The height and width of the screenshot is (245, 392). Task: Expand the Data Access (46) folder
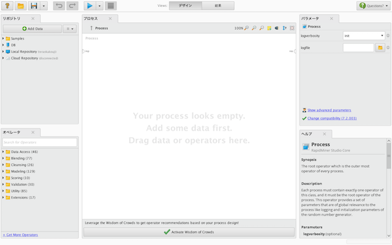pyautogui.click(x=3, y=152)
